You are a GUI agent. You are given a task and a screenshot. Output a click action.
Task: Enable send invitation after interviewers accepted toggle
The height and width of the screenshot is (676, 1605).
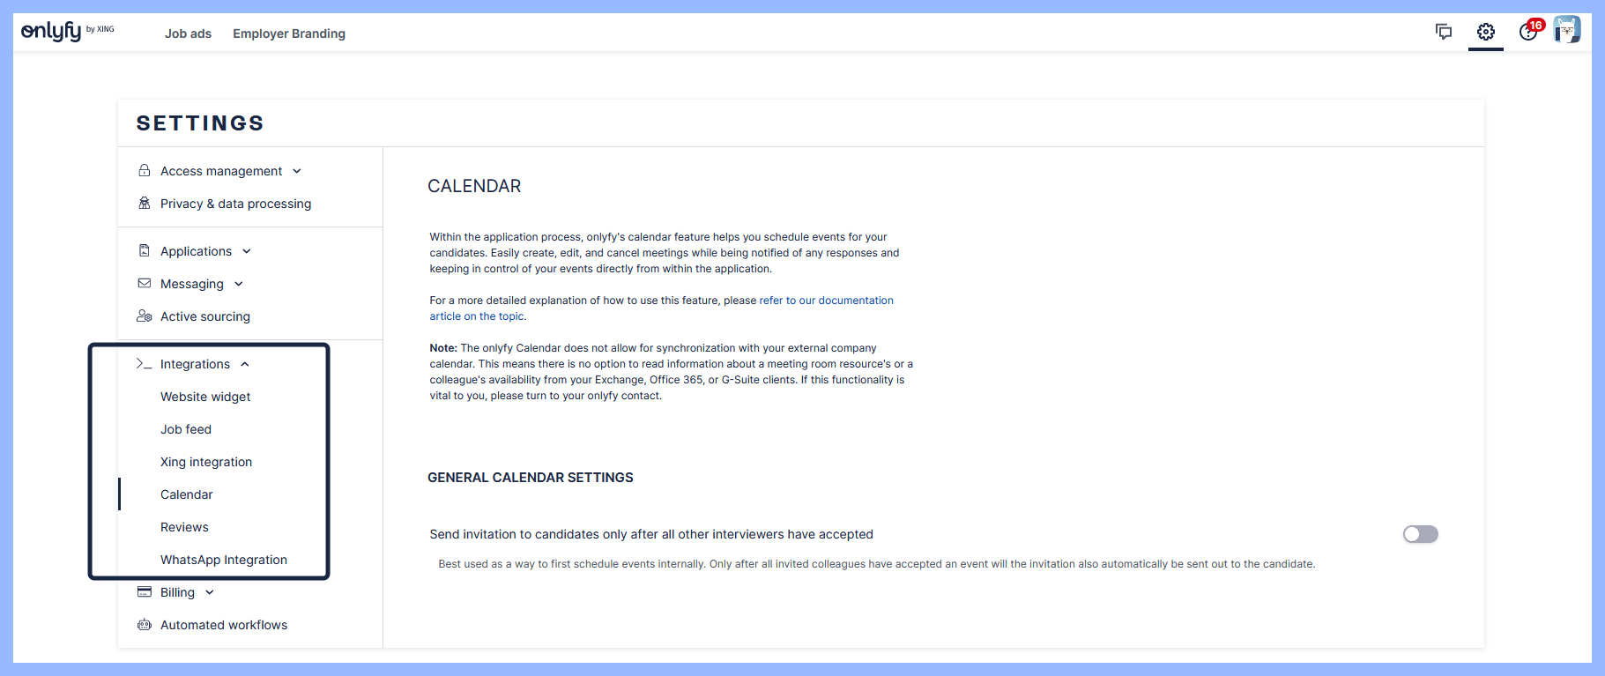pos(1420,534)
